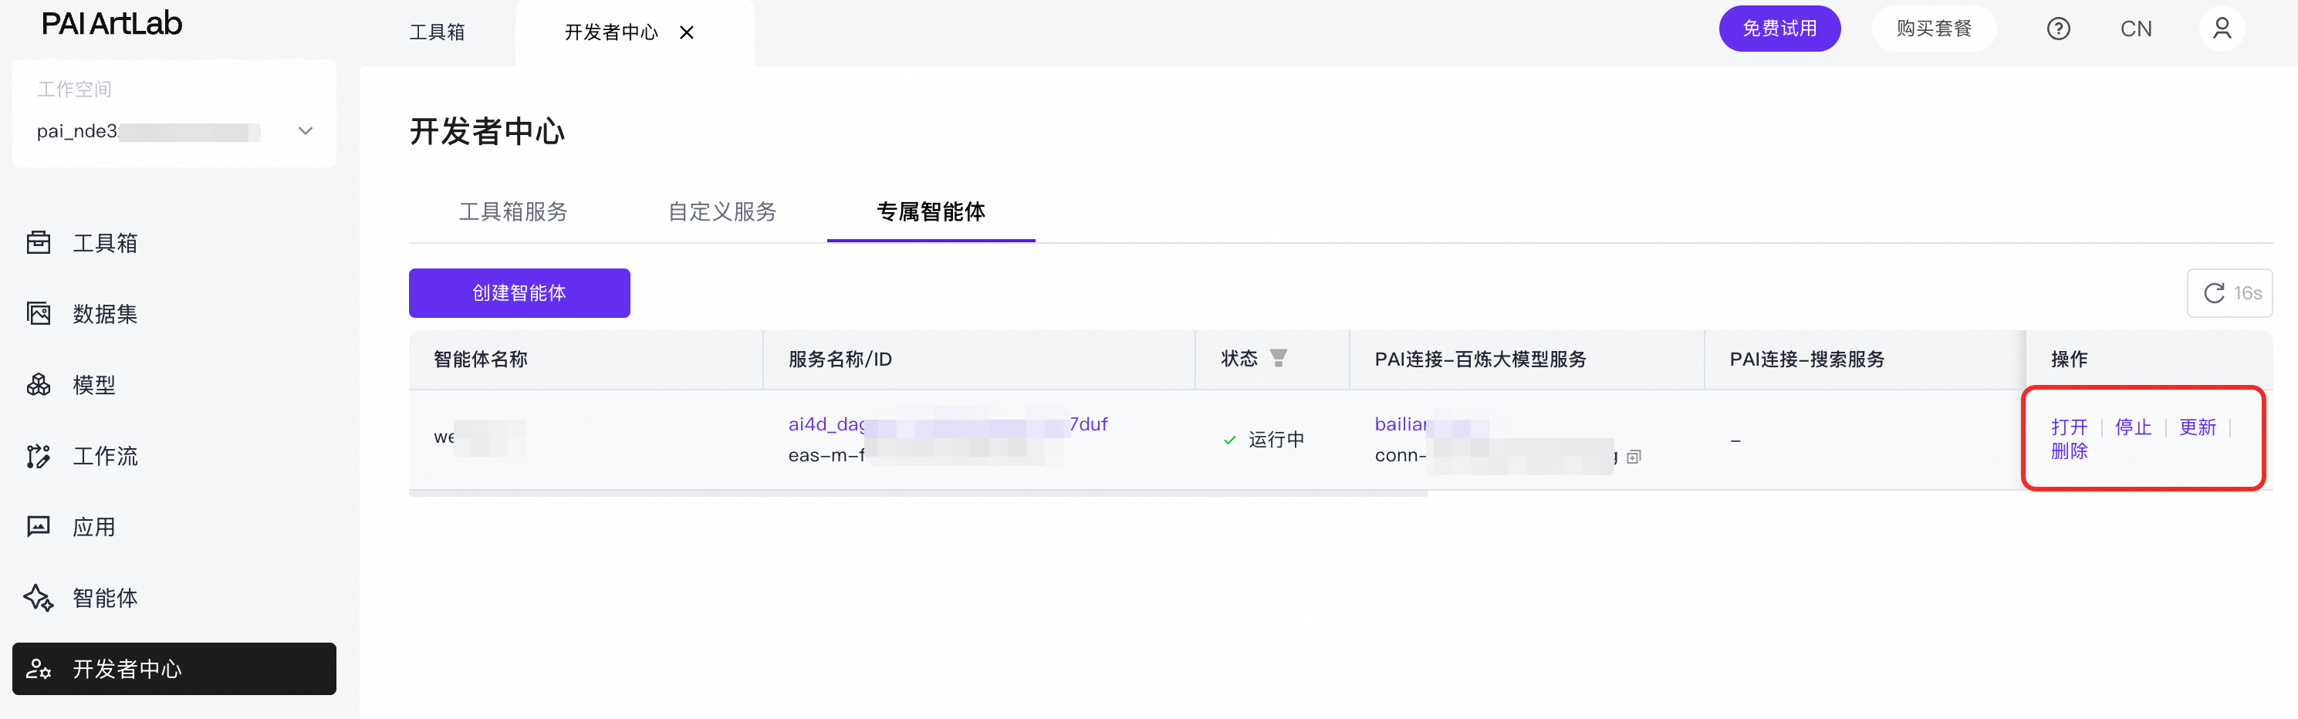2298x719 pixels.
Task: Open the help question mark icon
Action: pyautogui.click(x=2057, y=29)
